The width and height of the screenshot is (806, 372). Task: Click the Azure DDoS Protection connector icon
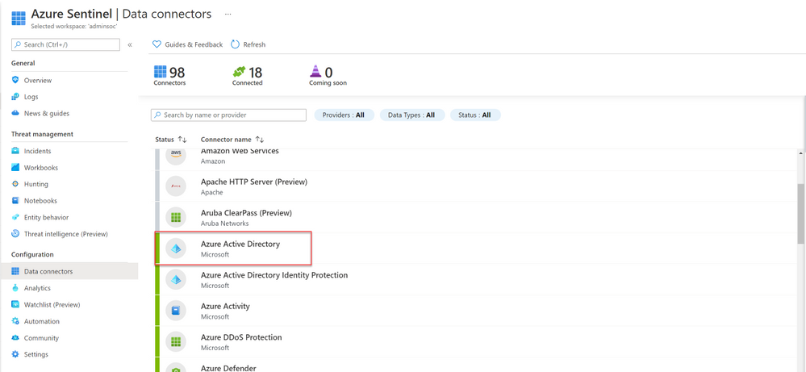(176, 341)
